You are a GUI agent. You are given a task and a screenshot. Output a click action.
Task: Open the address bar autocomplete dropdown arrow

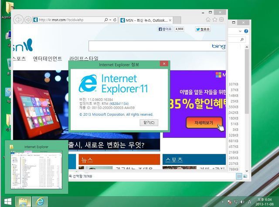pyautogui.click(x=110, y=20)
